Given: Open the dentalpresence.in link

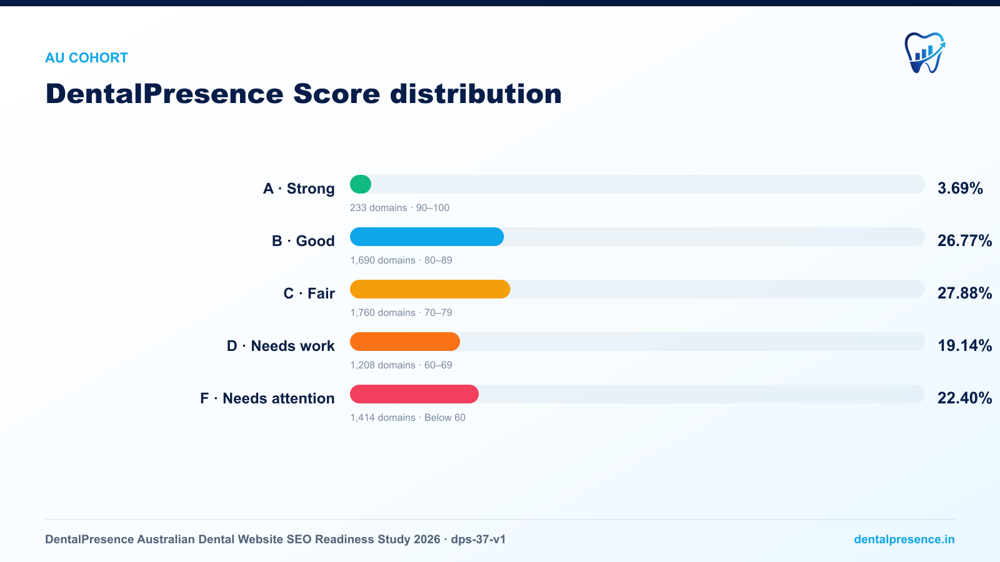Looking at the screenshot, I should tap(904, 539).
